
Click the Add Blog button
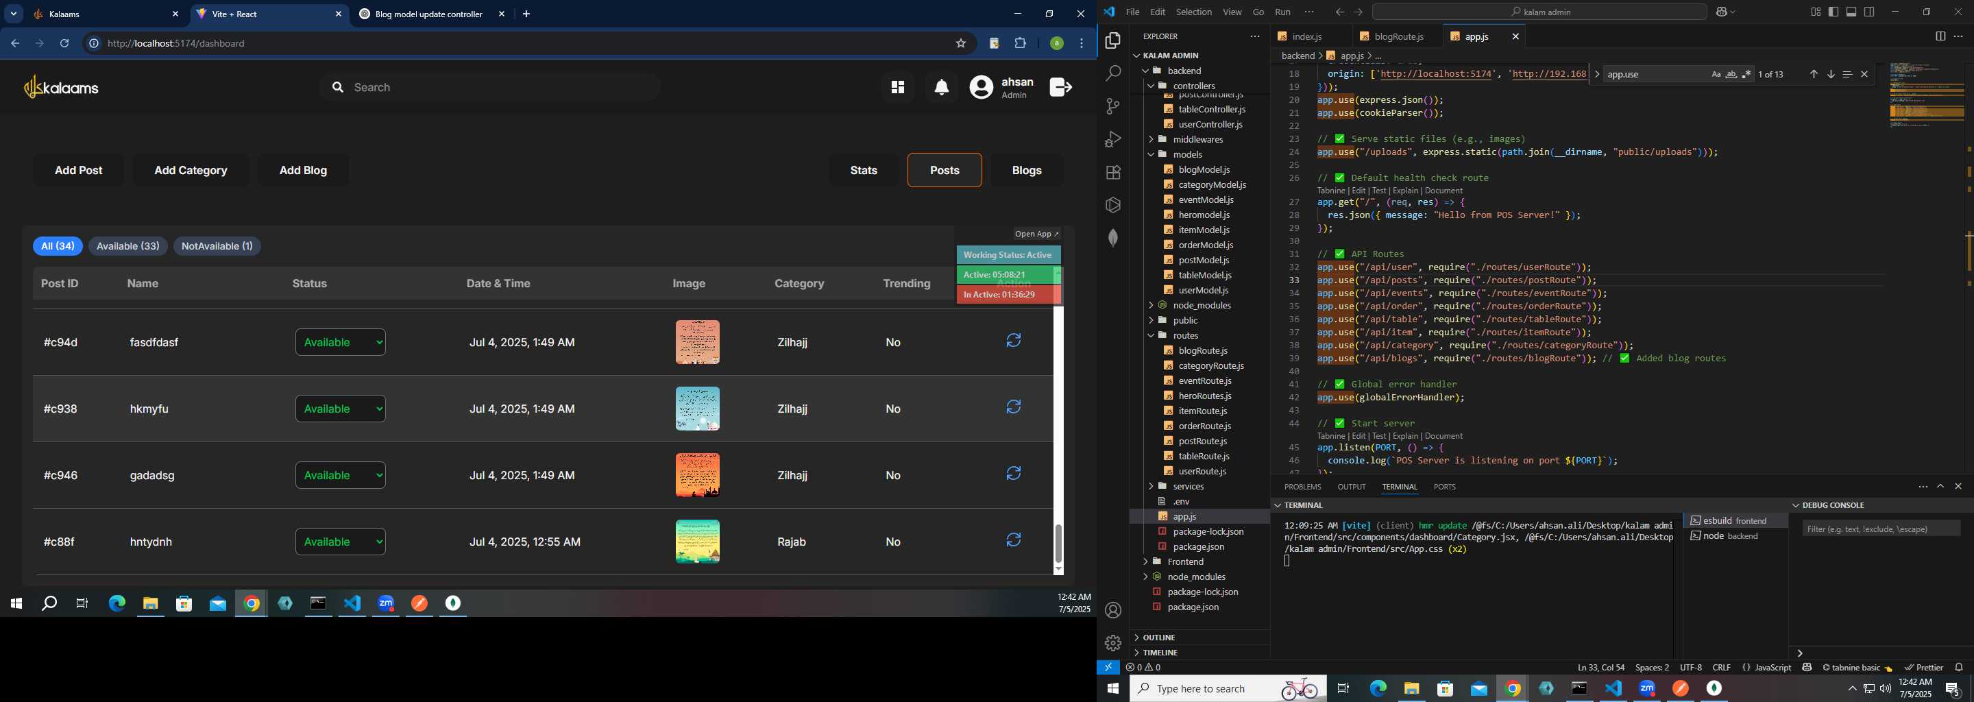point(303,170)
